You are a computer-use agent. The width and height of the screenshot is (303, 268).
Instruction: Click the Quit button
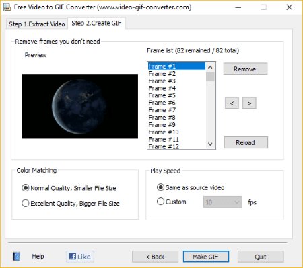coord(261,257)
